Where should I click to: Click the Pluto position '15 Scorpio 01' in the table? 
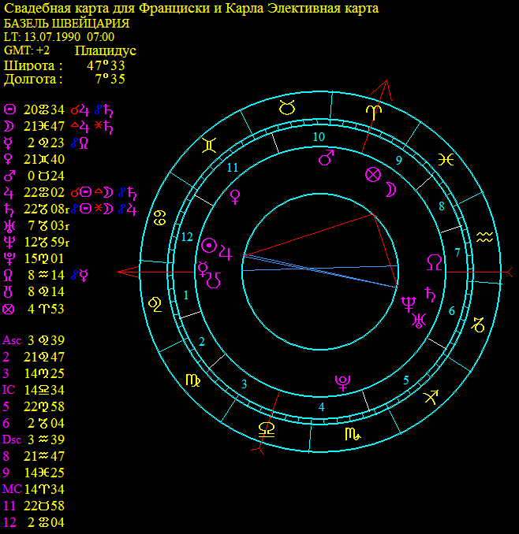(44, 259)
